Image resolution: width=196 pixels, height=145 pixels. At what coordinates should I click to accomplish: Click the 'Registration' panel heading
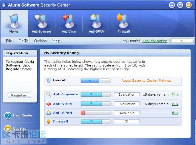point(17,53)
